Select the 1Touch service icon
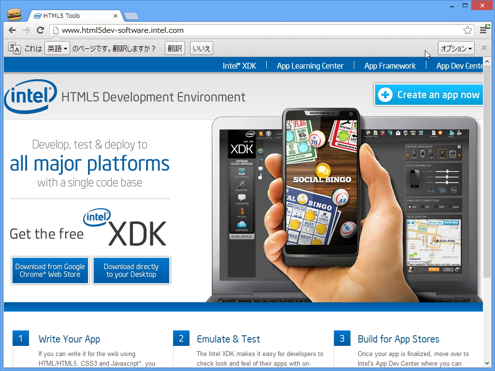The height and width of the screenshot is (371, 495). coord(241,211)
